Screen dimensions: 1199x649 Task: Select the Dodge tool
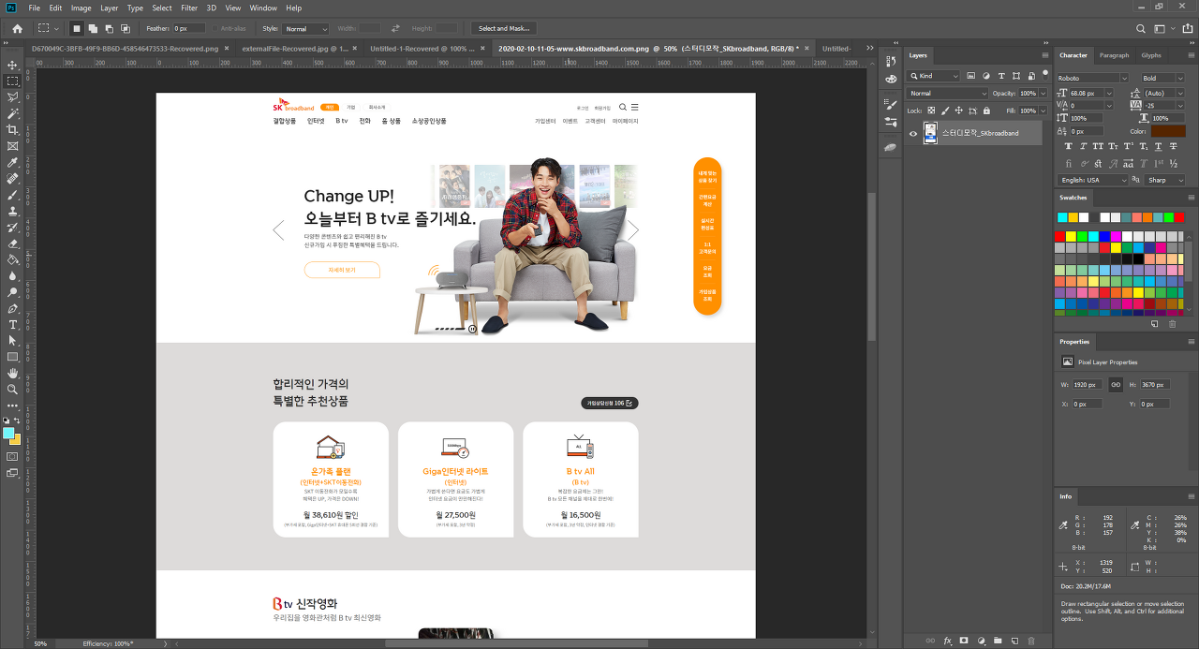coord(13,292)
